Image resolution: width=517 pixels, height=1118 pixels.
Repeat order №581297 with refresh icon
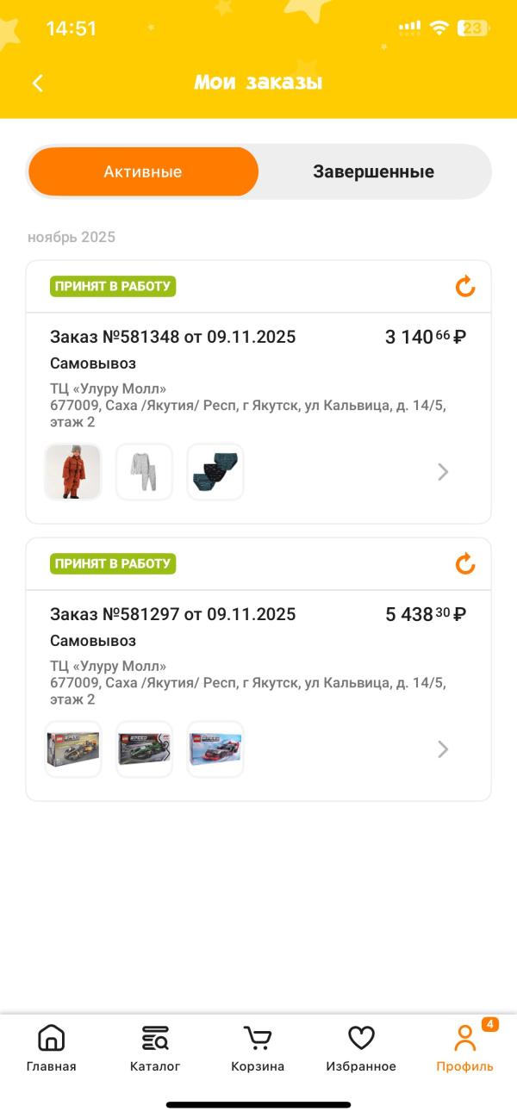point(465,564)
